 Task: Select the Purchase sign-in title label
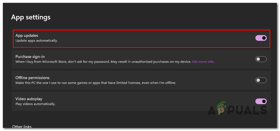(x=30, y=57)
